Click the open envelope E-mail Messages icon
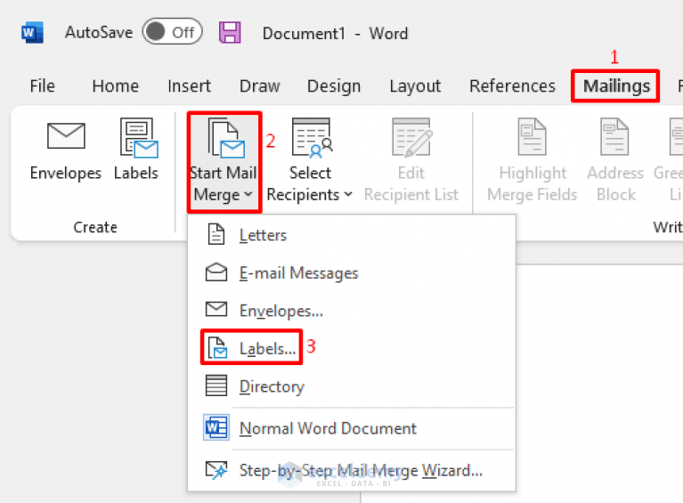This screenshot has width=683, height=503. (216, 272)
